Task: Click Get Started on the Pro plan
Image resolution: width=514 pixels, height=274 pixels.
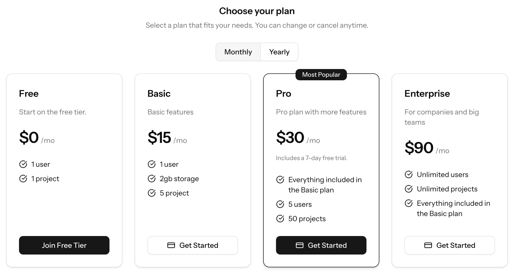Action: [x=321, y=245]
